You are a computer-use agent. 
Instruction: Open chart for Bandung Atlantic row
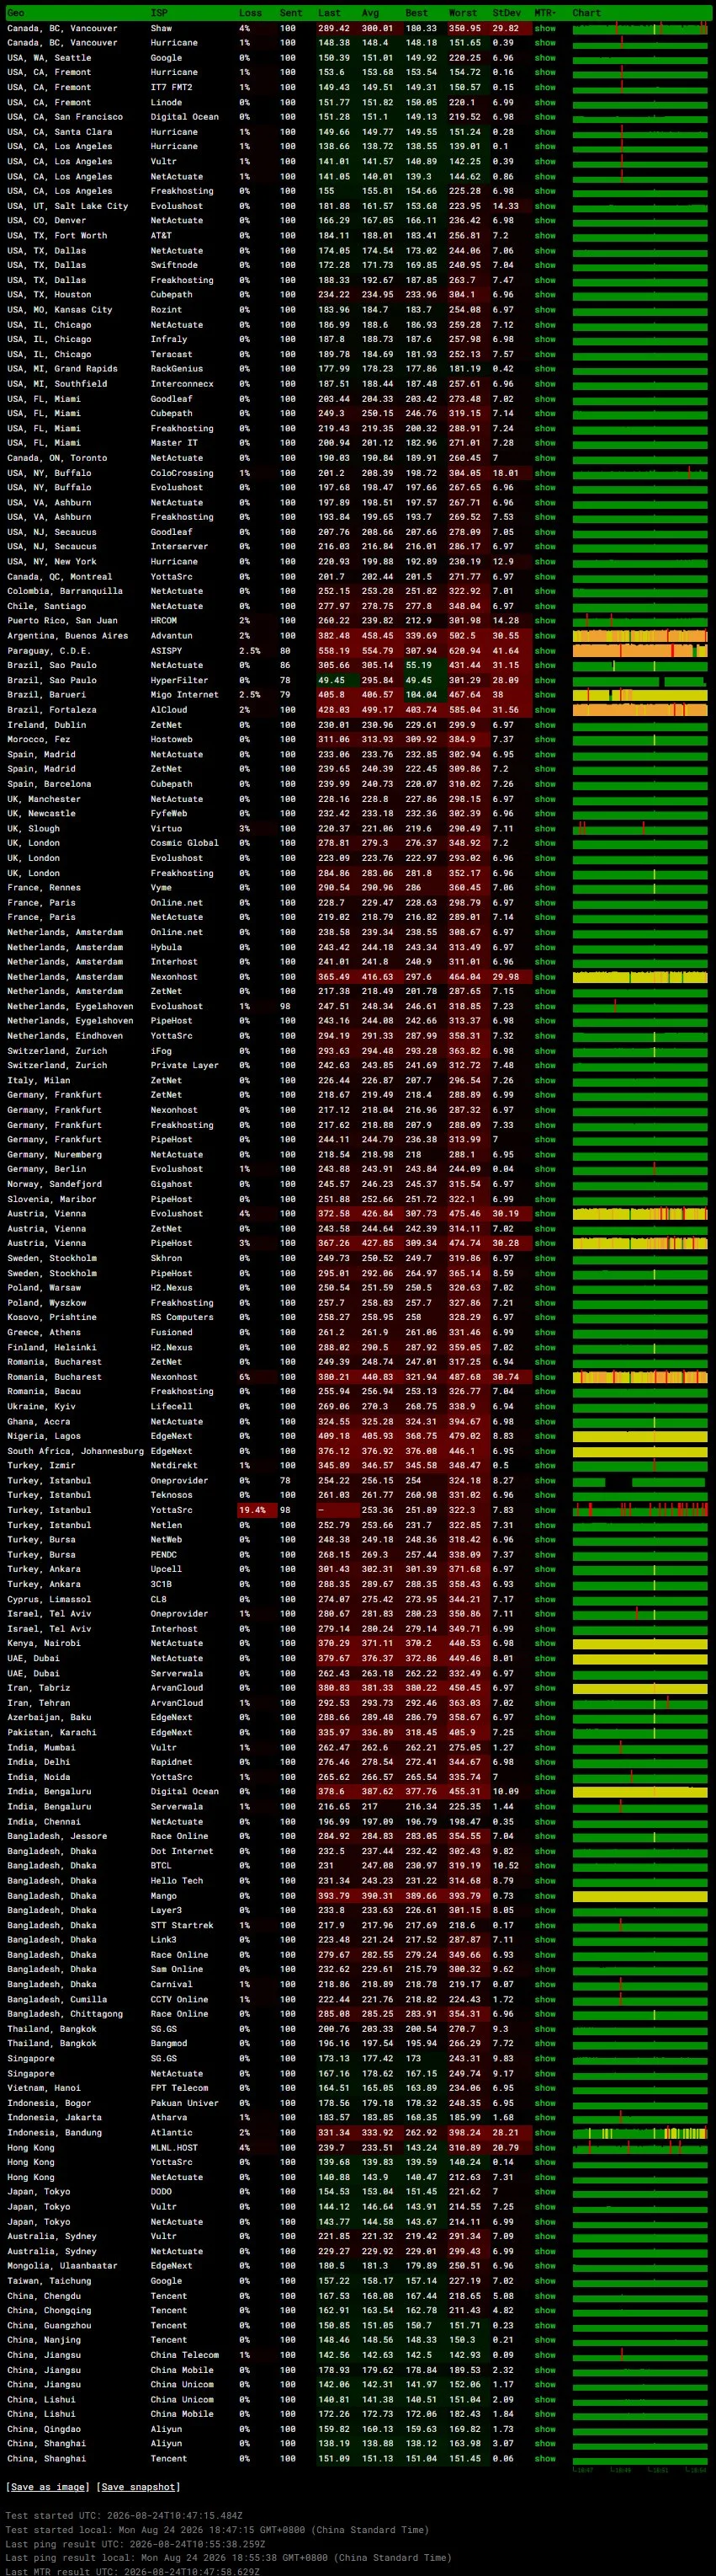pos(640,2132)
